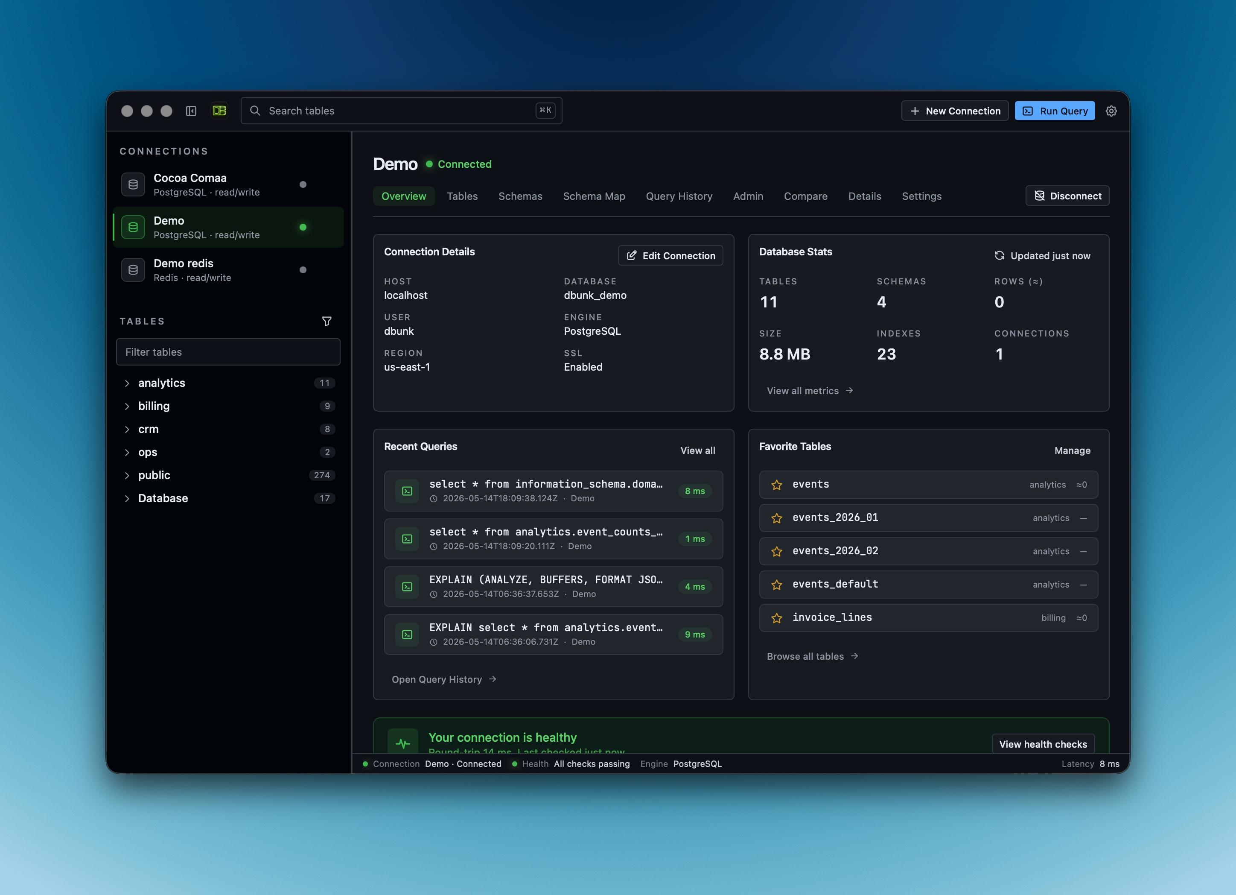Click the arrow next to Browse all tables
This screenshot has width=1236, height=895.
tap(854, 656)
